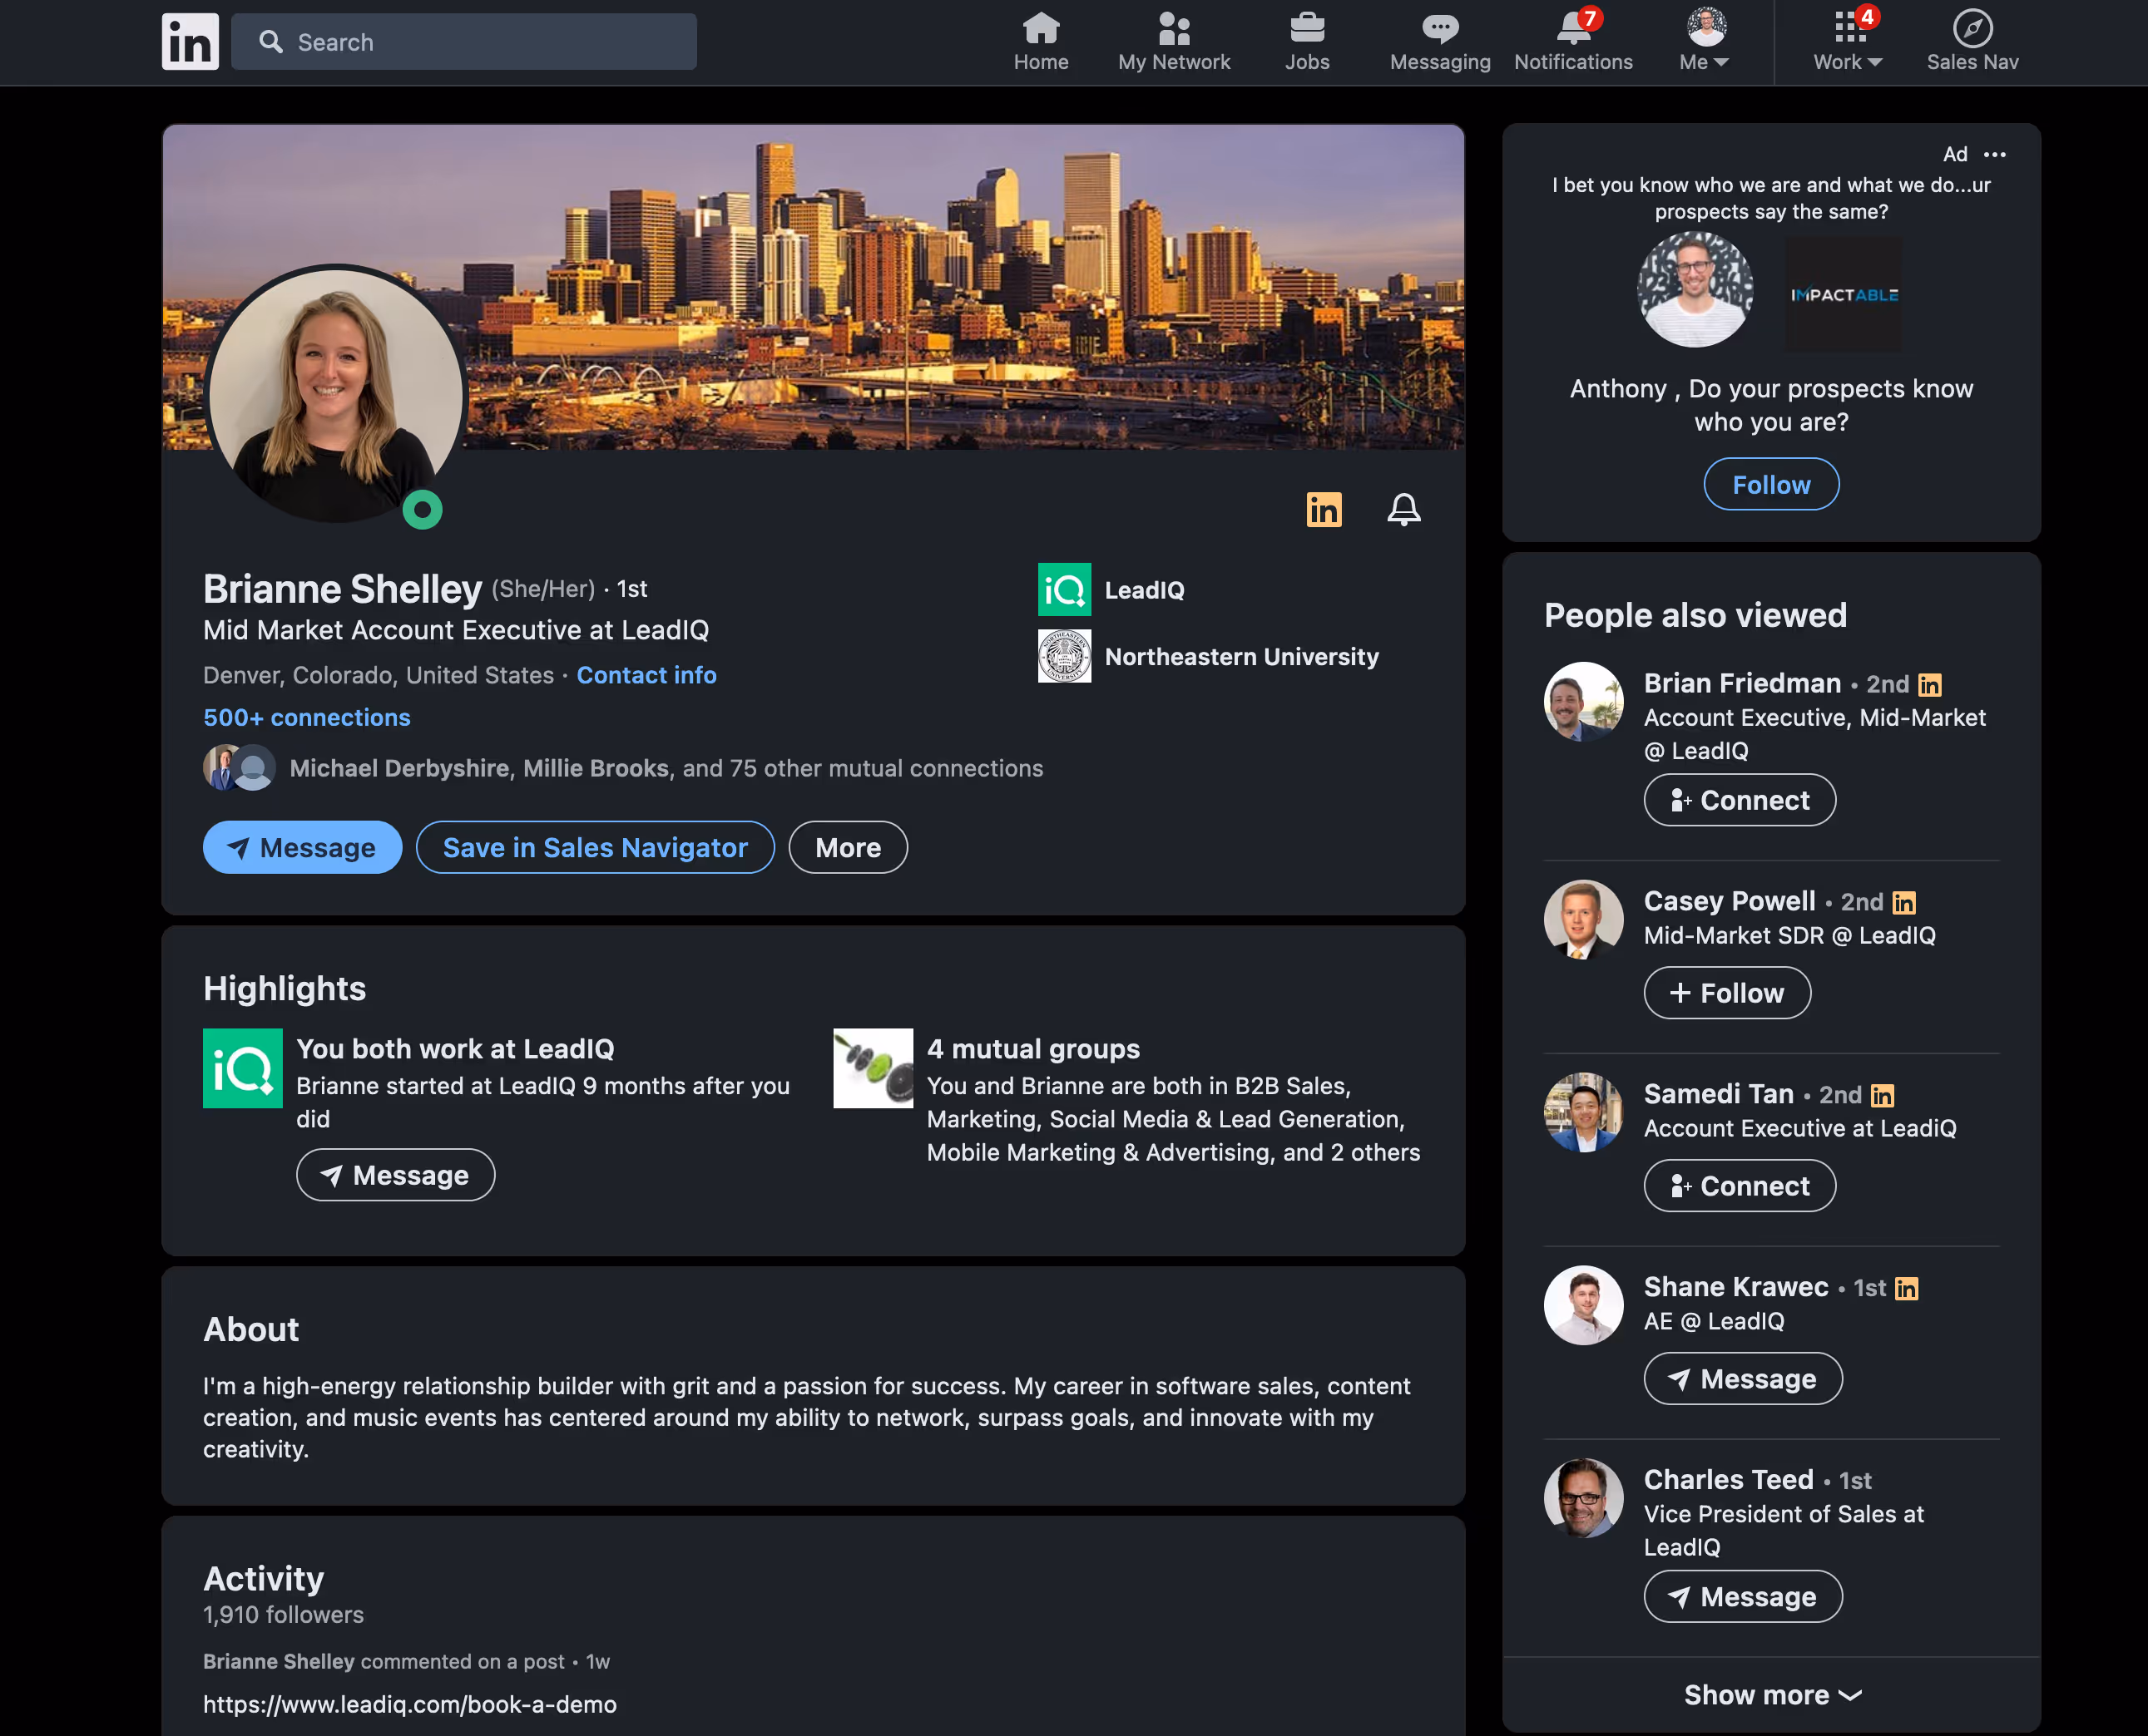Click Brianne Shelley's profile photo
The height and width of the screenshot is (1736, 2148).
click(335, 394)
